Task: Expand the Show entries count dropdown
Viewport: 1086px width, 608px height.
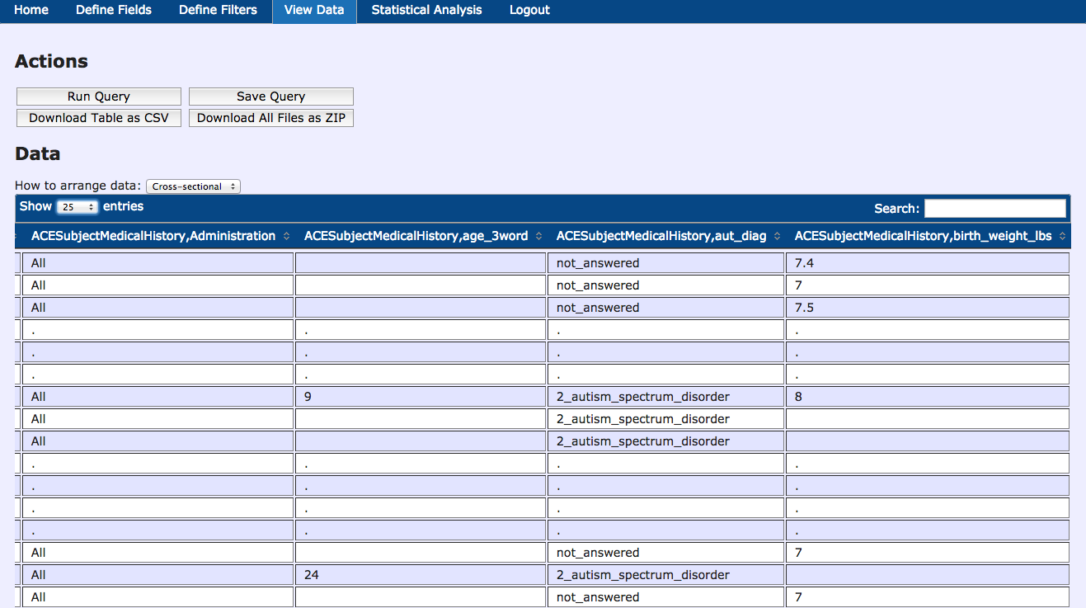Action: 78,207
